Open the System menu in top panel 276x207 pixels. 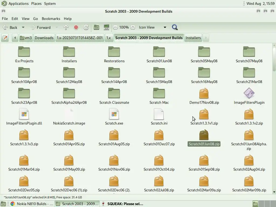50,4
